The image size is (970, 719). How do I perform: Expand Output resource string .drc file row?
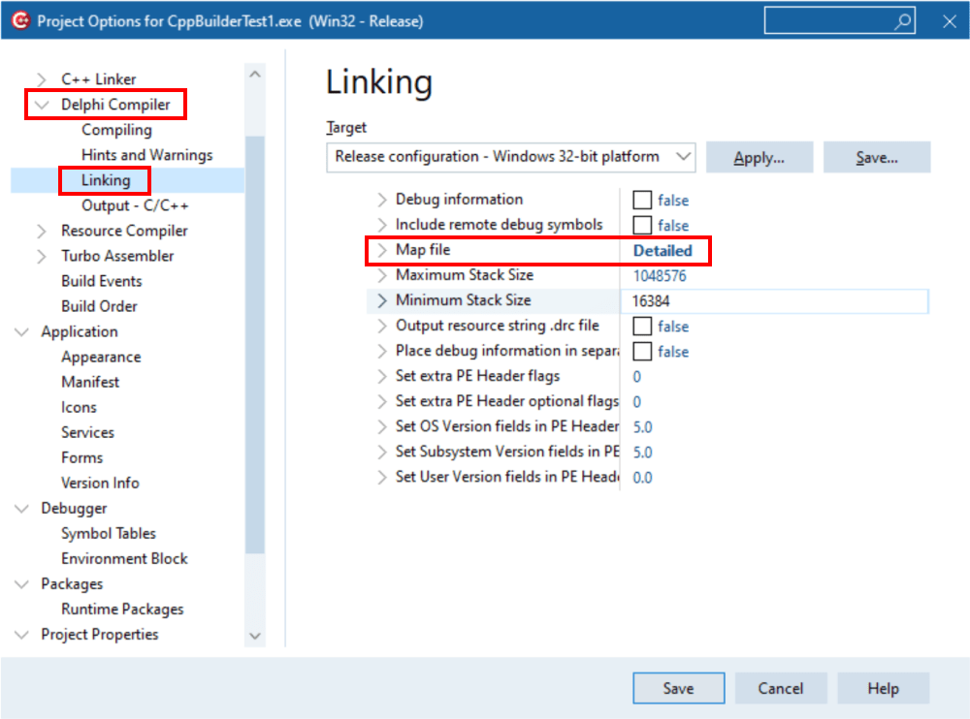(382, 326)
